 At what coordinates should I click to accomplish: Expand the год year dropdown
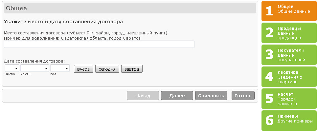[x=60, y=68]
